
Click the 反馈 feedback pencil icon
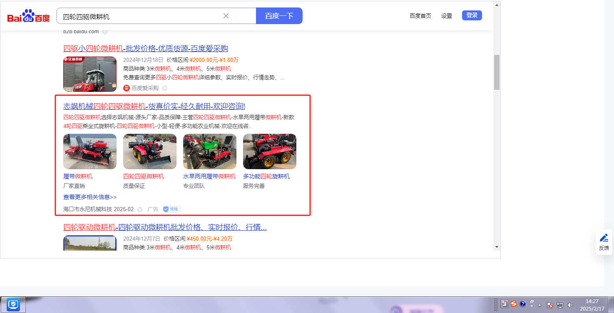604,238
